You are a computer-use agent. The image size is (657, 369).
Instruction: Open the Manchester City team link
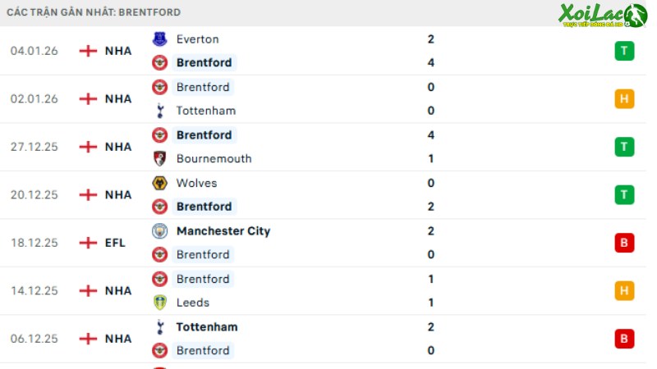click(223, 231)
